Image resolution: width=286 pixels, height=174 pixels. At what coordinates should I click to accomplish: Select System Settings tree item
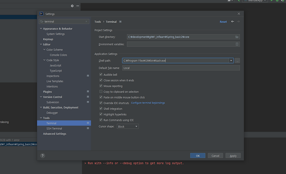pyautogui.click(x=55, y=34)
